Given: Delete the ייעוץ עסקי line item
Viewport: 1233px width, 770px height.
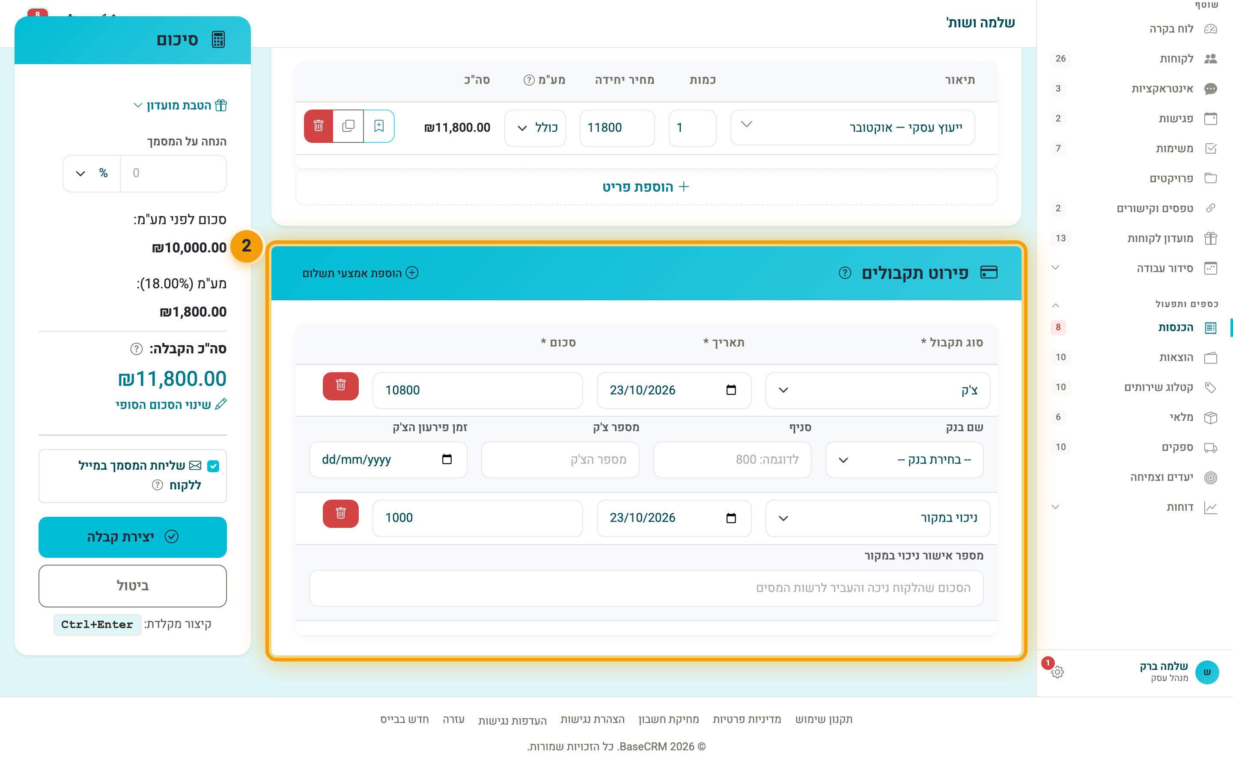Looking at the screenshot, I should [319, 126].
